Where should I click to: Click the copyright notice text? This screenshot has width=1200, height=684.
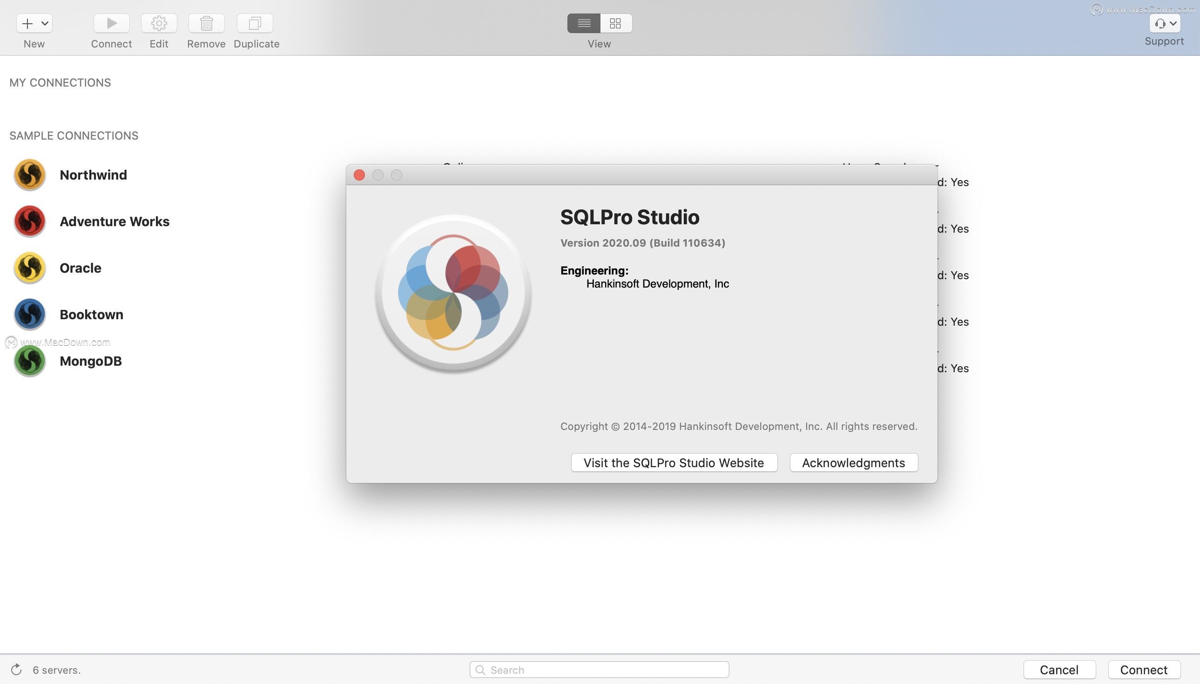pyautogui.click(x=739, y=426)
